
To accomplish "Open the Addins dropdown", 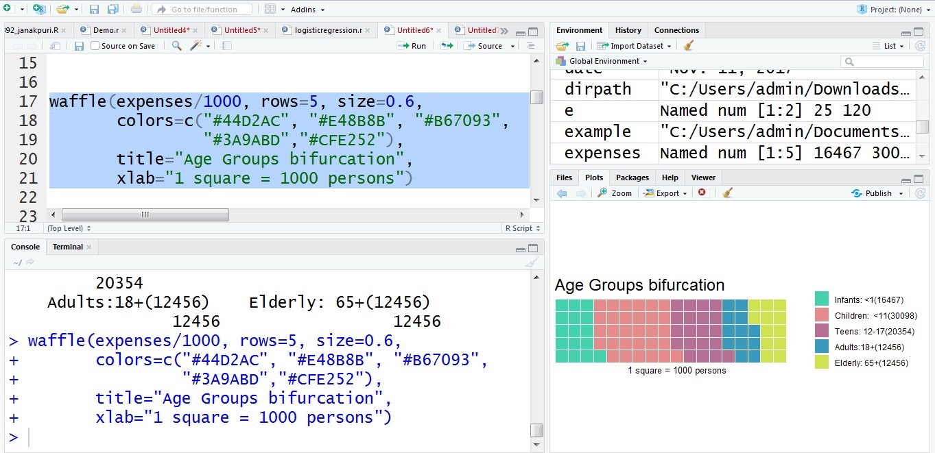I will click(x=307, y=10).
